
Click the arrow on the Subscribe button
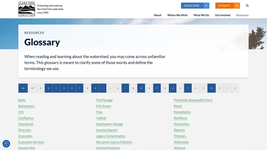(x=206, y=6)
